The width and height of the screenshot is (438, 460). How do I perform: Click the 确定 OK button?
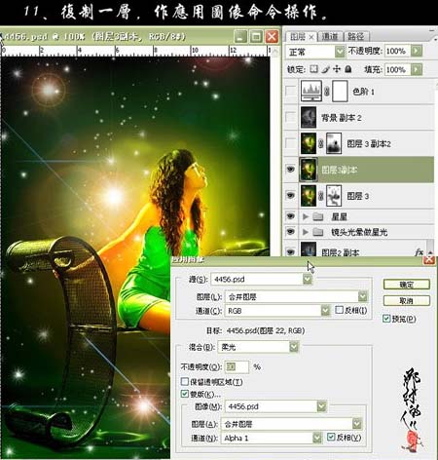click(407, 285)
